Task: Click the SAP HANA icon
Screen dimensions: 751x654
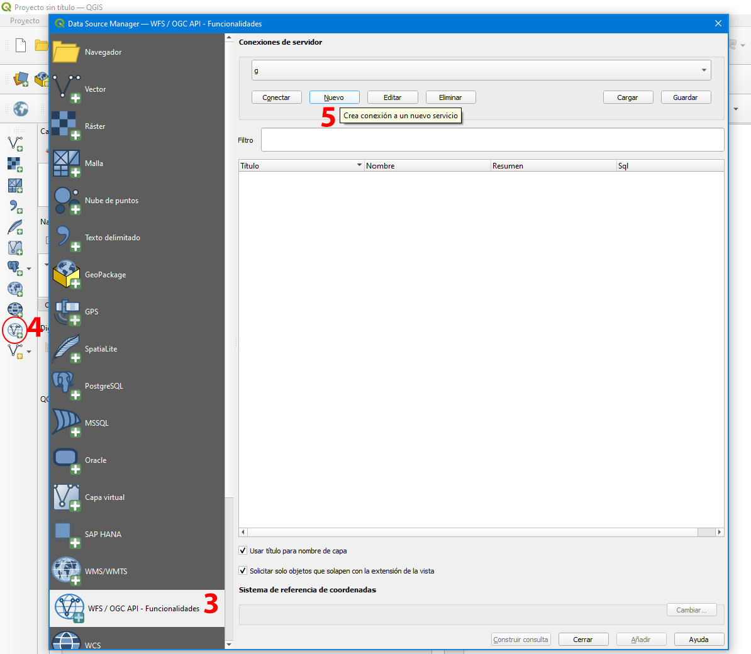Action: click(x=67, y=535)
